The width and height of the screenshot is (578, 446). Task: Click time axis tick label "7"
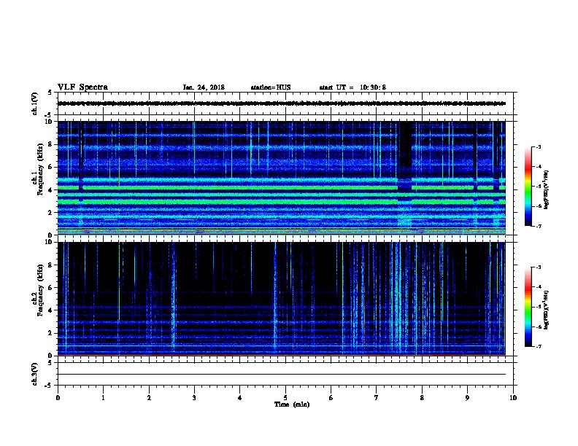click(x=377, y=398)
